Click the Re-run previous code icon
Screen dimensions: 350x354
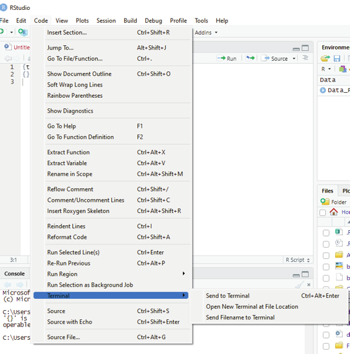pyautogui.click(x=250, y=58)
